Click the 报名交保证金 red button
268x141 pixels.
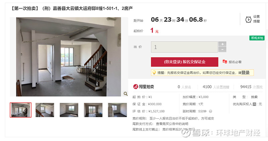185,62
